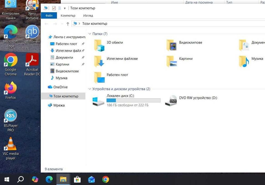Click the Up arrow navigation button
Viewport: 265px width, 185px height.
(68, 24)
